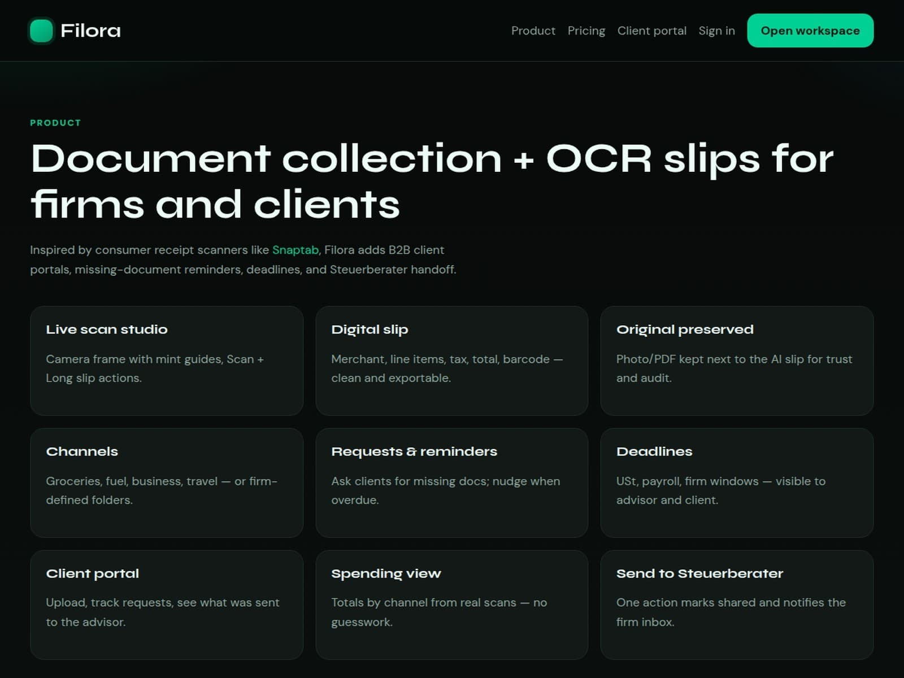Open the Product nav item
This screenshot has height=678, width=904.
[x=533, y=31]
